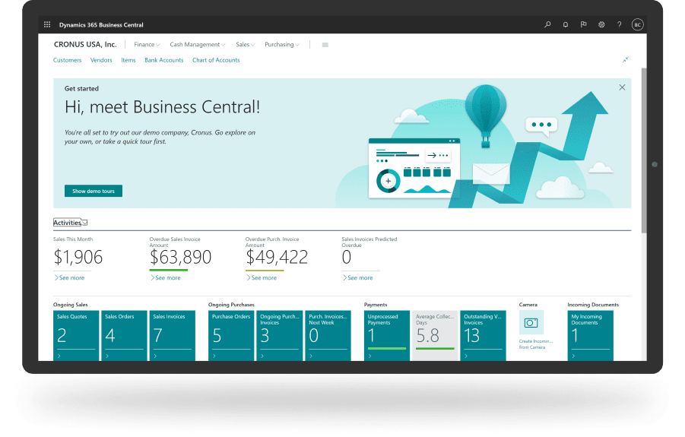Open the Customers link
Image resolution: width=685 pixels, height=437 pixels.
(67, 60)
